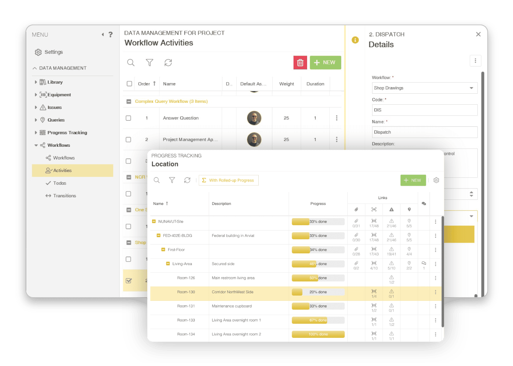
Task: Click the location pin column icon
Action: point(409,209)
